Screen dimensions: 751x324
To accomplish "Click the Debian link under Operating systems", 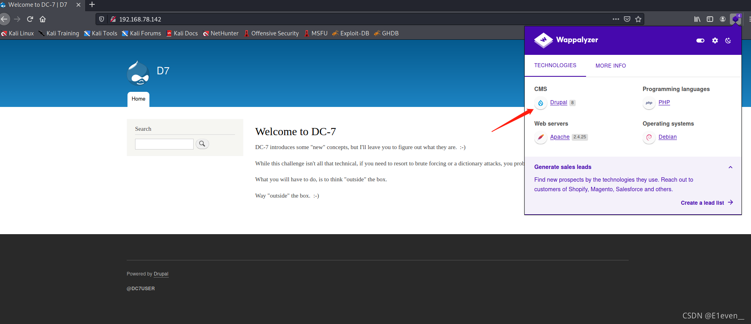I will tap(667, 137).
